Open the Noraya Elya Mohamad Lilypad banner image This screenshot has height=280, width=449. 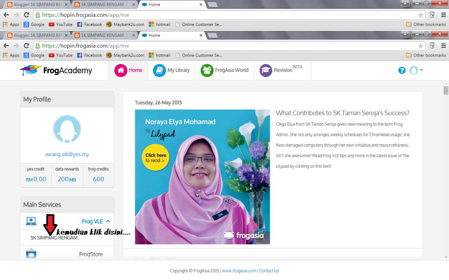point(202,177)
